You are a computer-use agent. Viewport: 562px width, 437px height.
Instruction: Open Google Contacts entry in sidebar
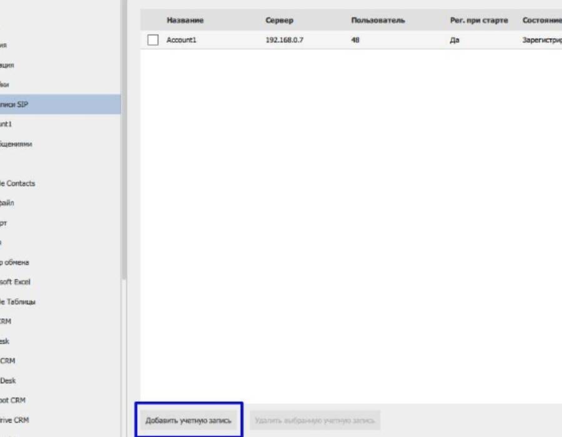(x=17, y=184)
